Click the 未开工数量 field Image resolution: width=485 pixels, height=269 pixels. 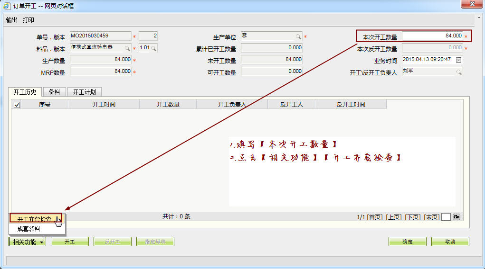point(272,60)
